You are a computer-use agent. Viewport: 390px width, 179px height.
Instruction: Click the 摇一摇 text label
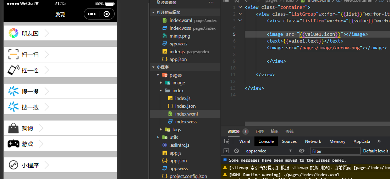point(30,70)
